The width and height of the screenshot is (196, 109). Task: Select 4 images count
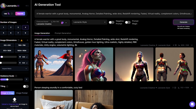[25, 27]
